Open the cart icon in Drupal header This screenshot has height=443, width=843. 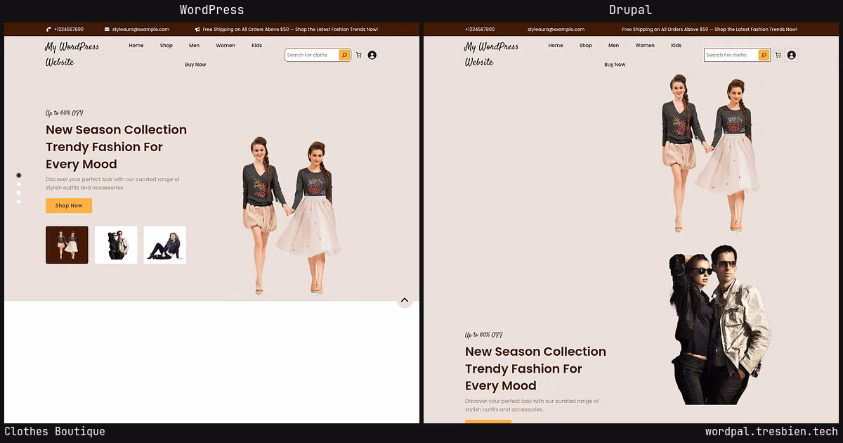pyautogui.click(x=778, y=55)
